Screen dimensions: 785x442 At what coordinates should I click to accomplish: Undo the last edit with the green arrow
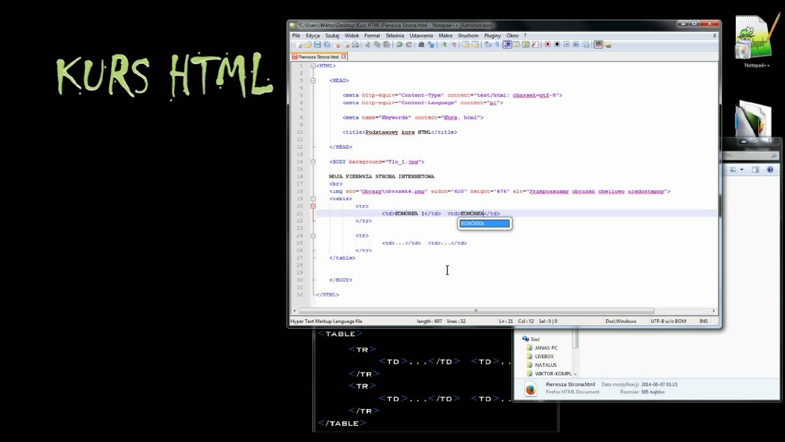pyautogui.click(x=399, y=44)
